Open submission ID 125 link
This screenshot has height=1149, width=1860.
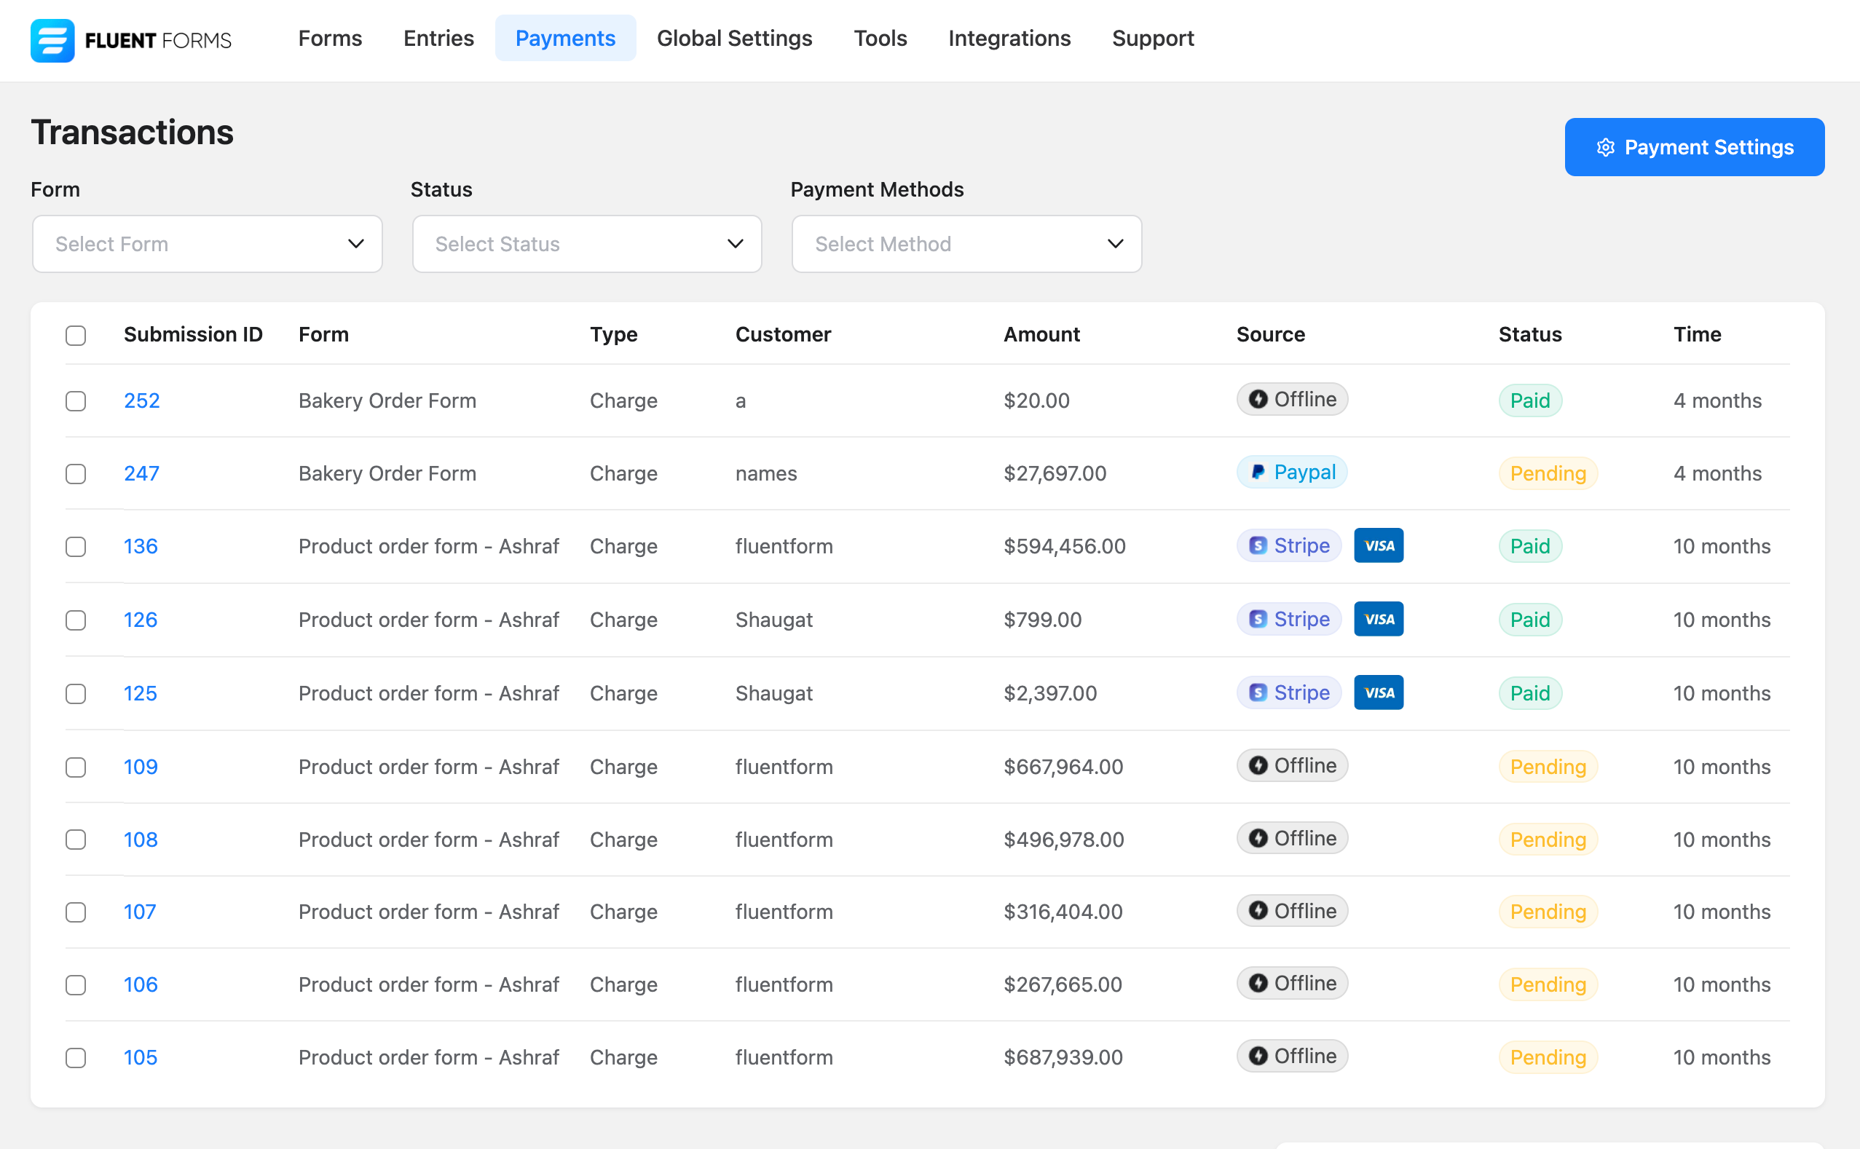[x=141, y=694]
